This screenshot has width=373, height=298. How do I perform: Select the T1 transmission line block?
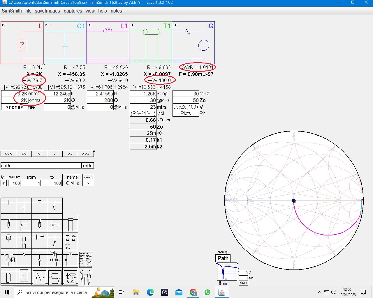[x=150, y=42]
